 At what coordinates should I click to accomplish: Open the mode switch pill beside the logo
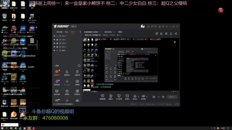74,26
